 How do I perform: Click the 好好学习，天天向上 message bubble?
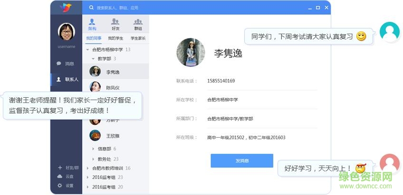point(325,168)
